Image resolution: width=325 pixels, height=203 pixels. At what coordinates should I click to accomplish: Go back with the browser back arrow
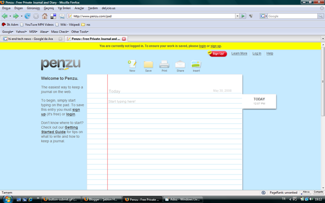(5, 16)
